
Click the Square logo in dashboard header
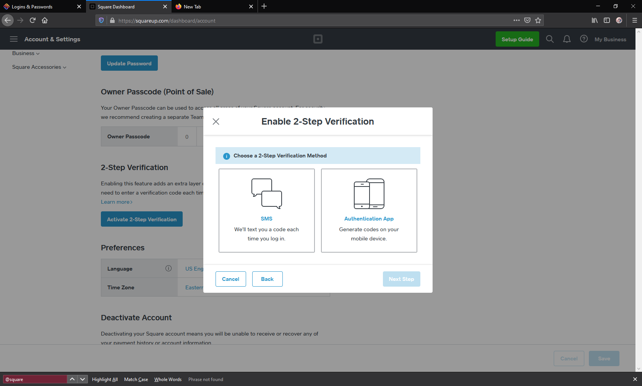(x=318, y=39)
